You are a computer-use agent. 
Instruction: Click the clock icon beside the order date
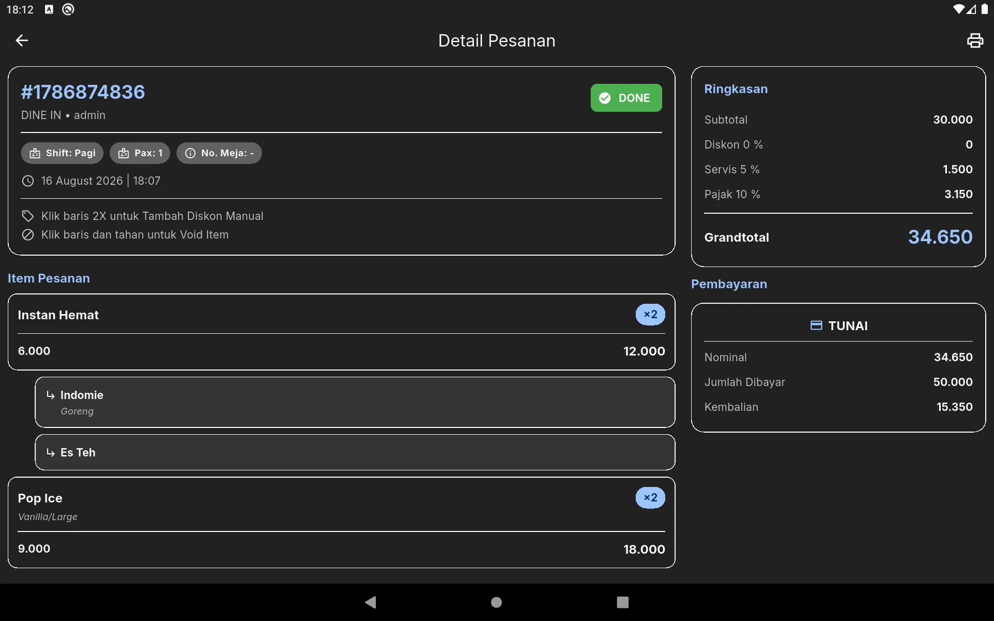(28, 181)
